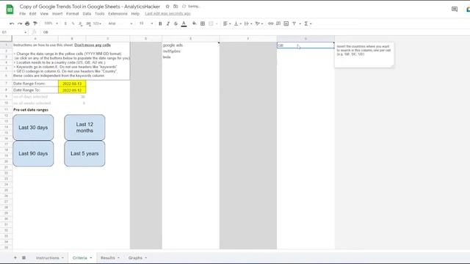Open the fill color picker

(194, 23)
